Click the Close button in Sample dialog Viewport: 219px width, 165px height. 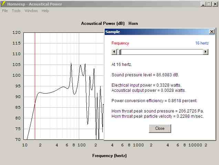tap(160, 128)
